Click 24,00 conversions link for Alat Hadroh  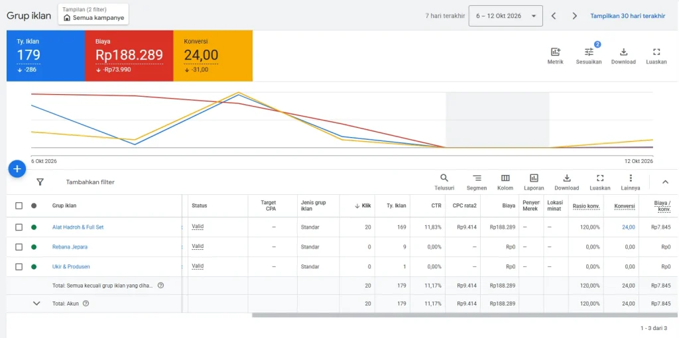pyautogui.click(x=629, y=227)
